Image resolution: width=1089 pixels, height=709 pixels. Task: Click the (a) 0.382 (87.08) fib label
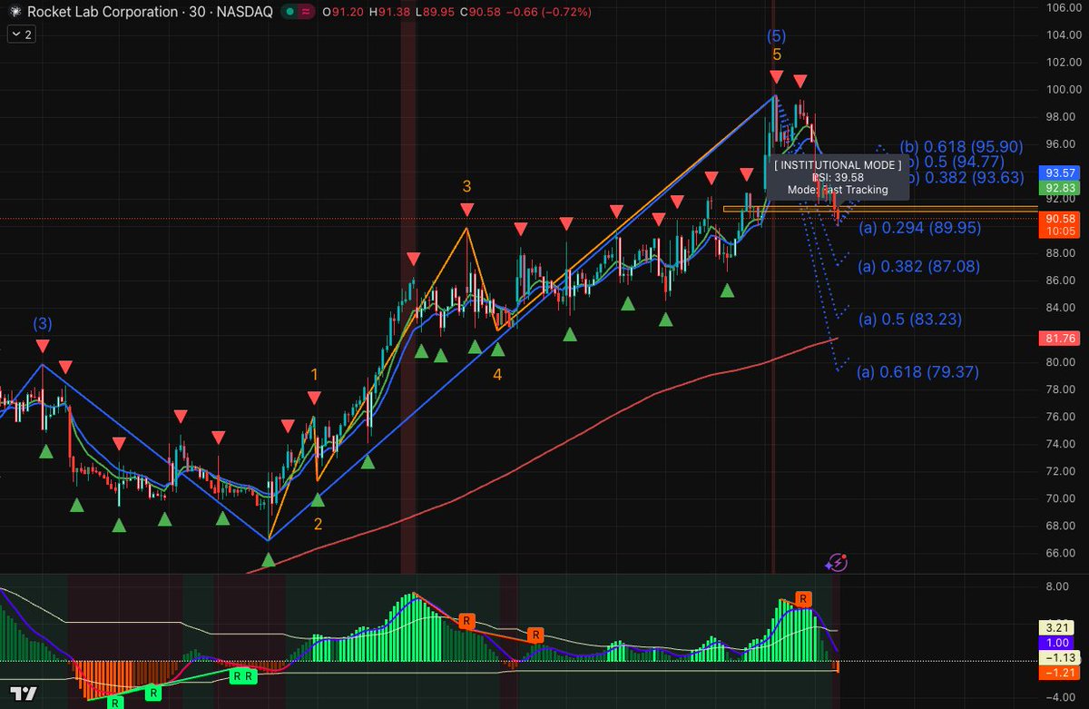(x=919, y=267)
